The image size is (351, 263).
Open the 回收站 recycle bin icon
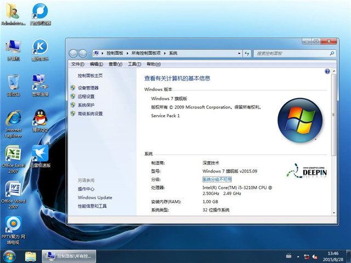(13, 85)
